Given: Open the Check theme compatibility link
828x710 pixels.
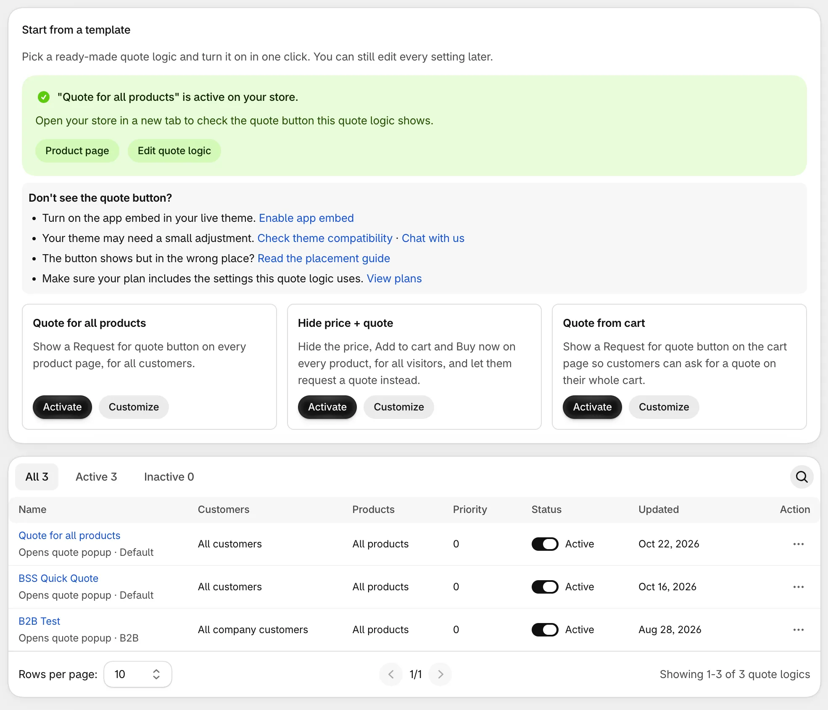Looking at the screenshot, I should [x=325, y=238].
